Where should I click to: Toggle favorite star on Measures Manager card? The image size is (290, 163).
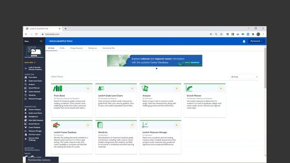click(176, 125)
